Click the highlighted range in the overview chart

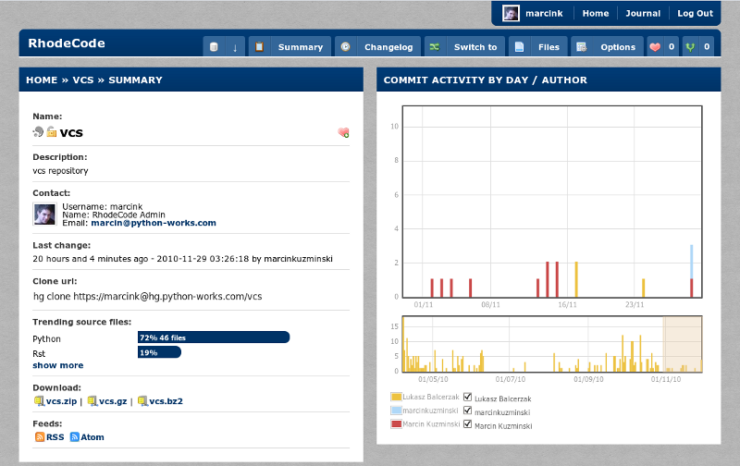click(x=682, y=344)
